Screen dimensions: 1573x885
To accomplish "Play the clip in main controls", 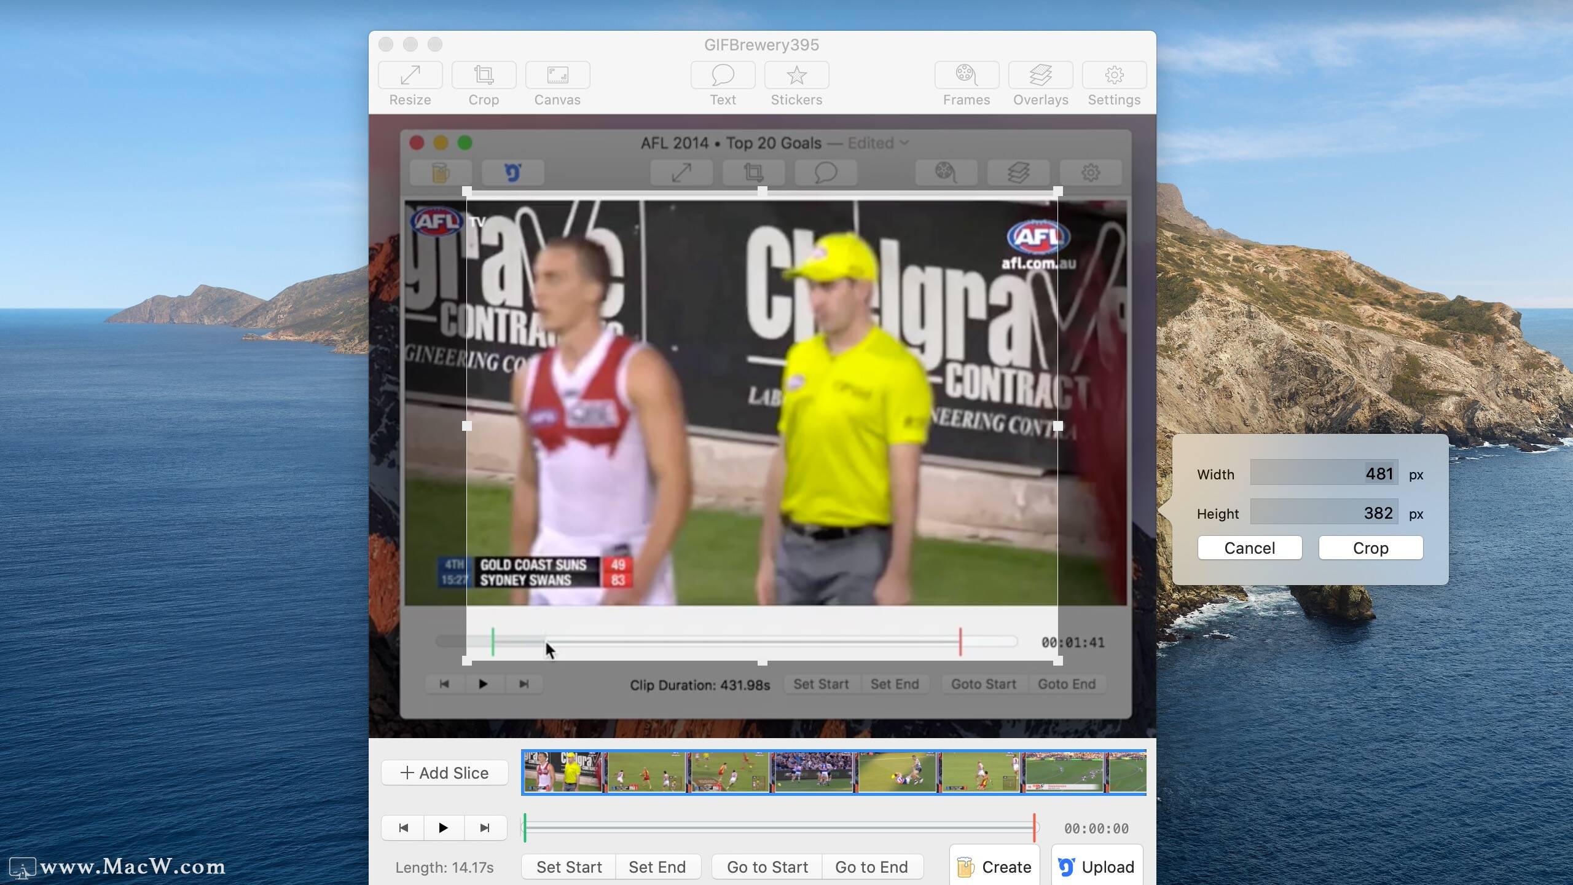I will pos(444,828).
